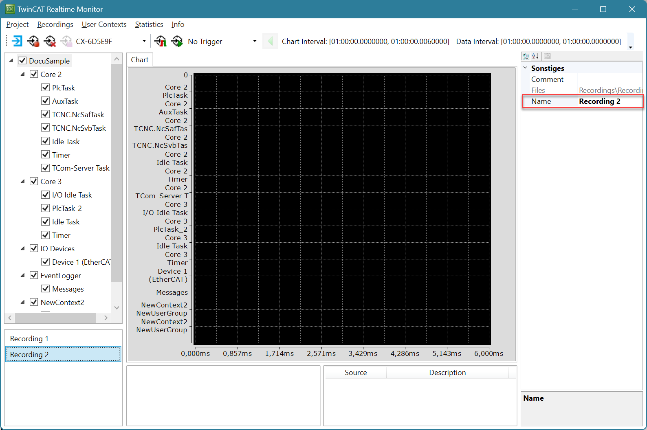The image size is (647, 430).
Task: Click the green left arrow beside Chart Interval
Action: click(270, 41)
